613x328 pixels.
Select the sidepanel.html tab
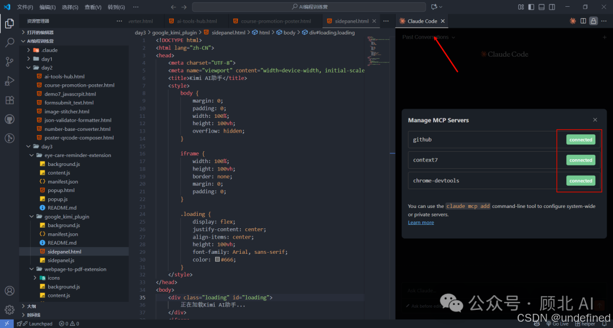(x=351, y=21)
